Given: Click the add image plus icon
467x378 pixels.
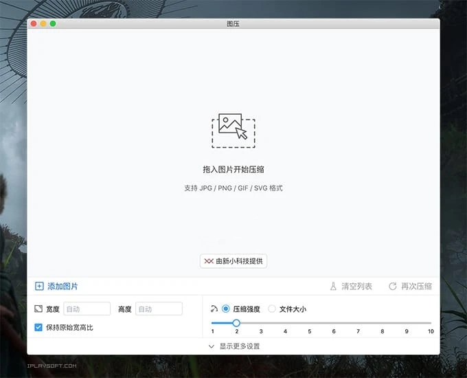Looking at the screenshot, I should [x=39, y=286].
